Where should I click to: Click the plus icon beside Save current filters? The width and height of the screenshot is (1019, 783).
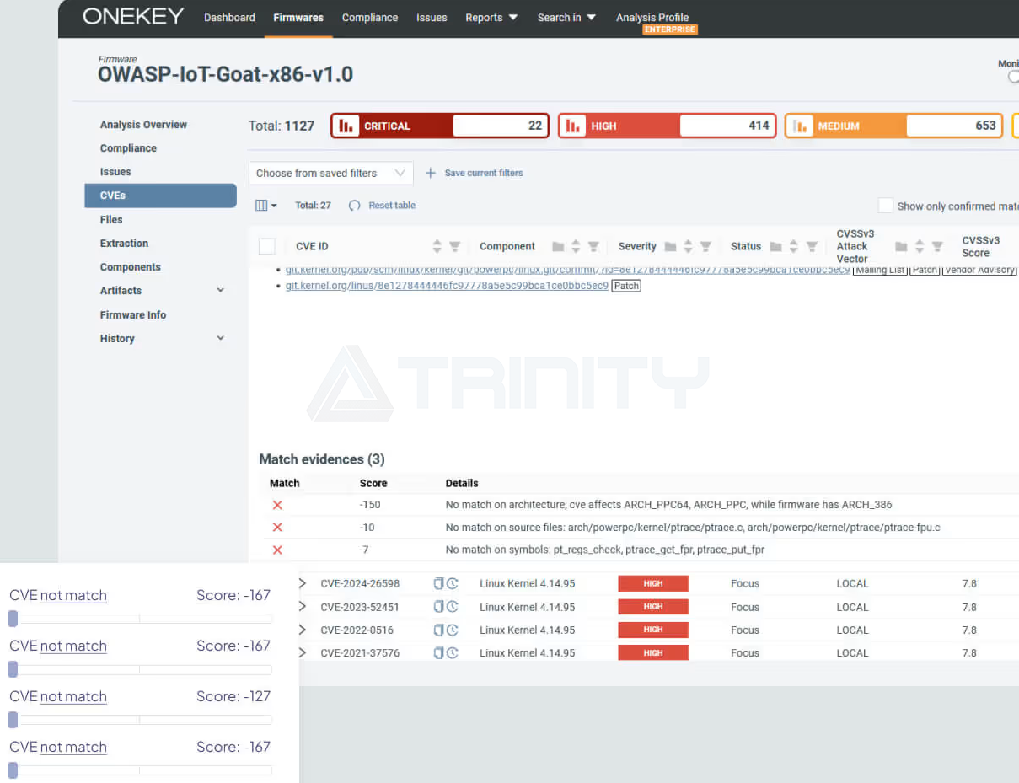click(x=431, y=173)
